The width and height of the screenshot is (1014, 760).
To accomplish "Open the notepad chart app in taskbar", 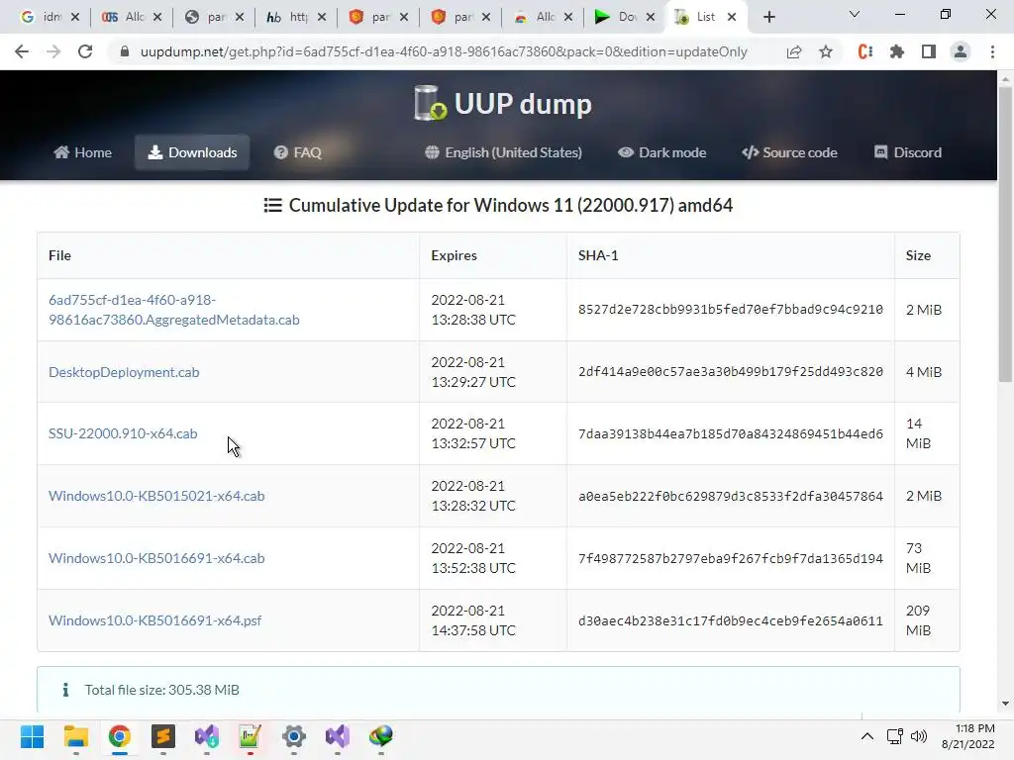I will (250, 736).
